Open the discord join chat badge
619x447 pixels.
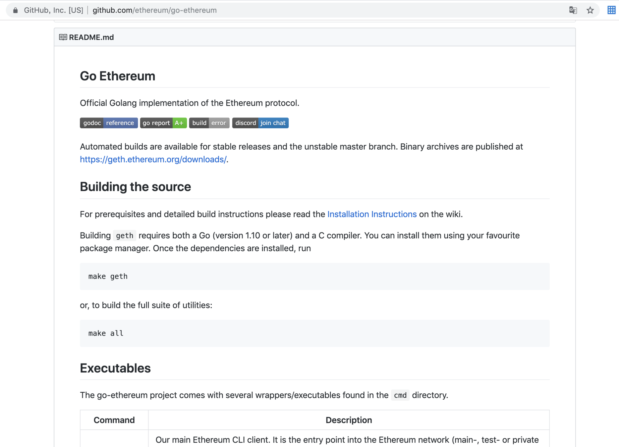pos(260,123)
